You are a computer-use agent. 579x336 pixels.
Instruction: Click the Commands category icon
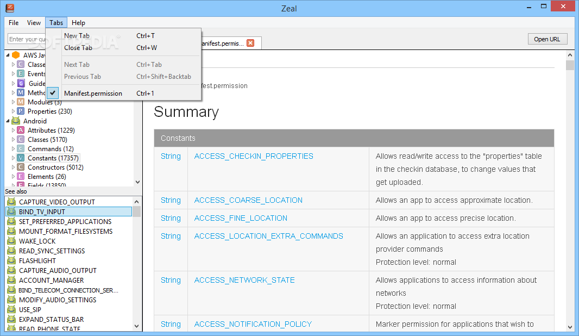click(x=21, y=148)
